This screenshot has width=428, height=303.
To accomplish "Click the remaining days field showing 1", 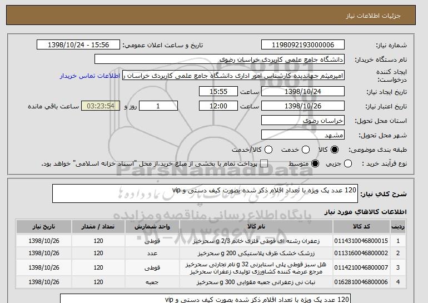I will point(158,106).
